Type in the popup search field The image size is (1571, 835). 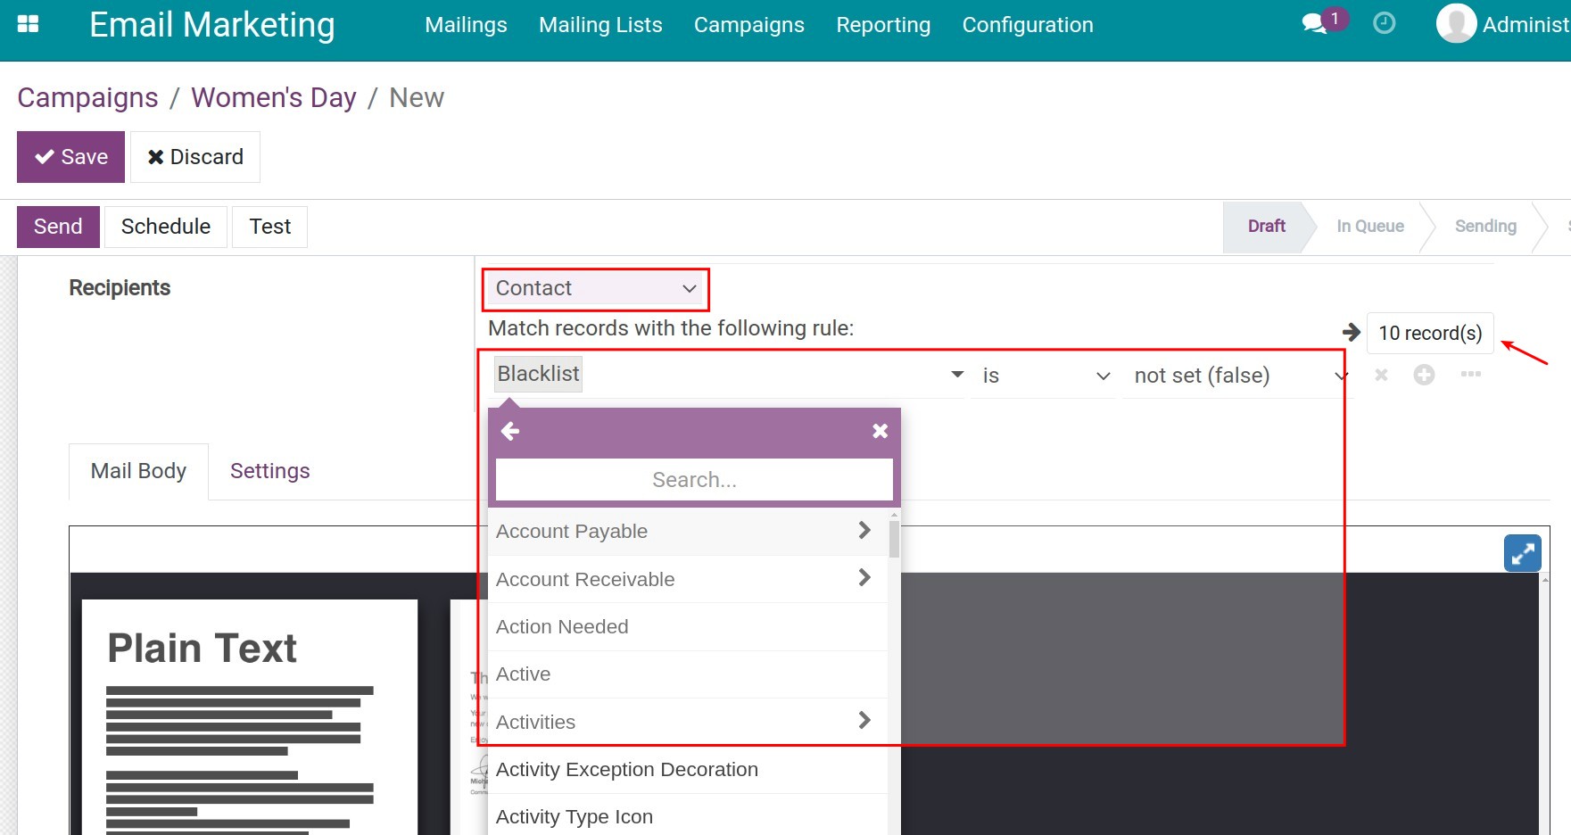coord(693,479)
